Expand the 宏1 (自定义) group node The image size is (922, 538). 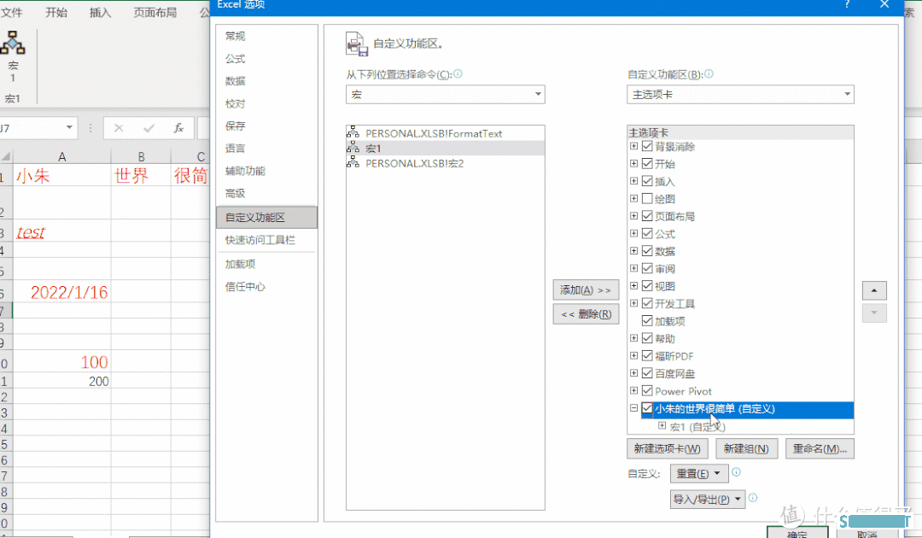point(662,425)
